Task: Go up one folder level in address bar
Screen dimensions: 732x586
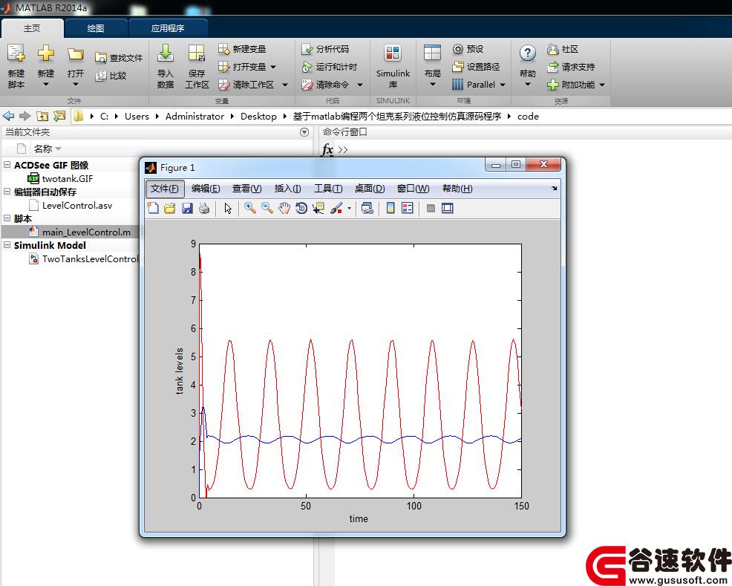Action: tap(42, 117)
